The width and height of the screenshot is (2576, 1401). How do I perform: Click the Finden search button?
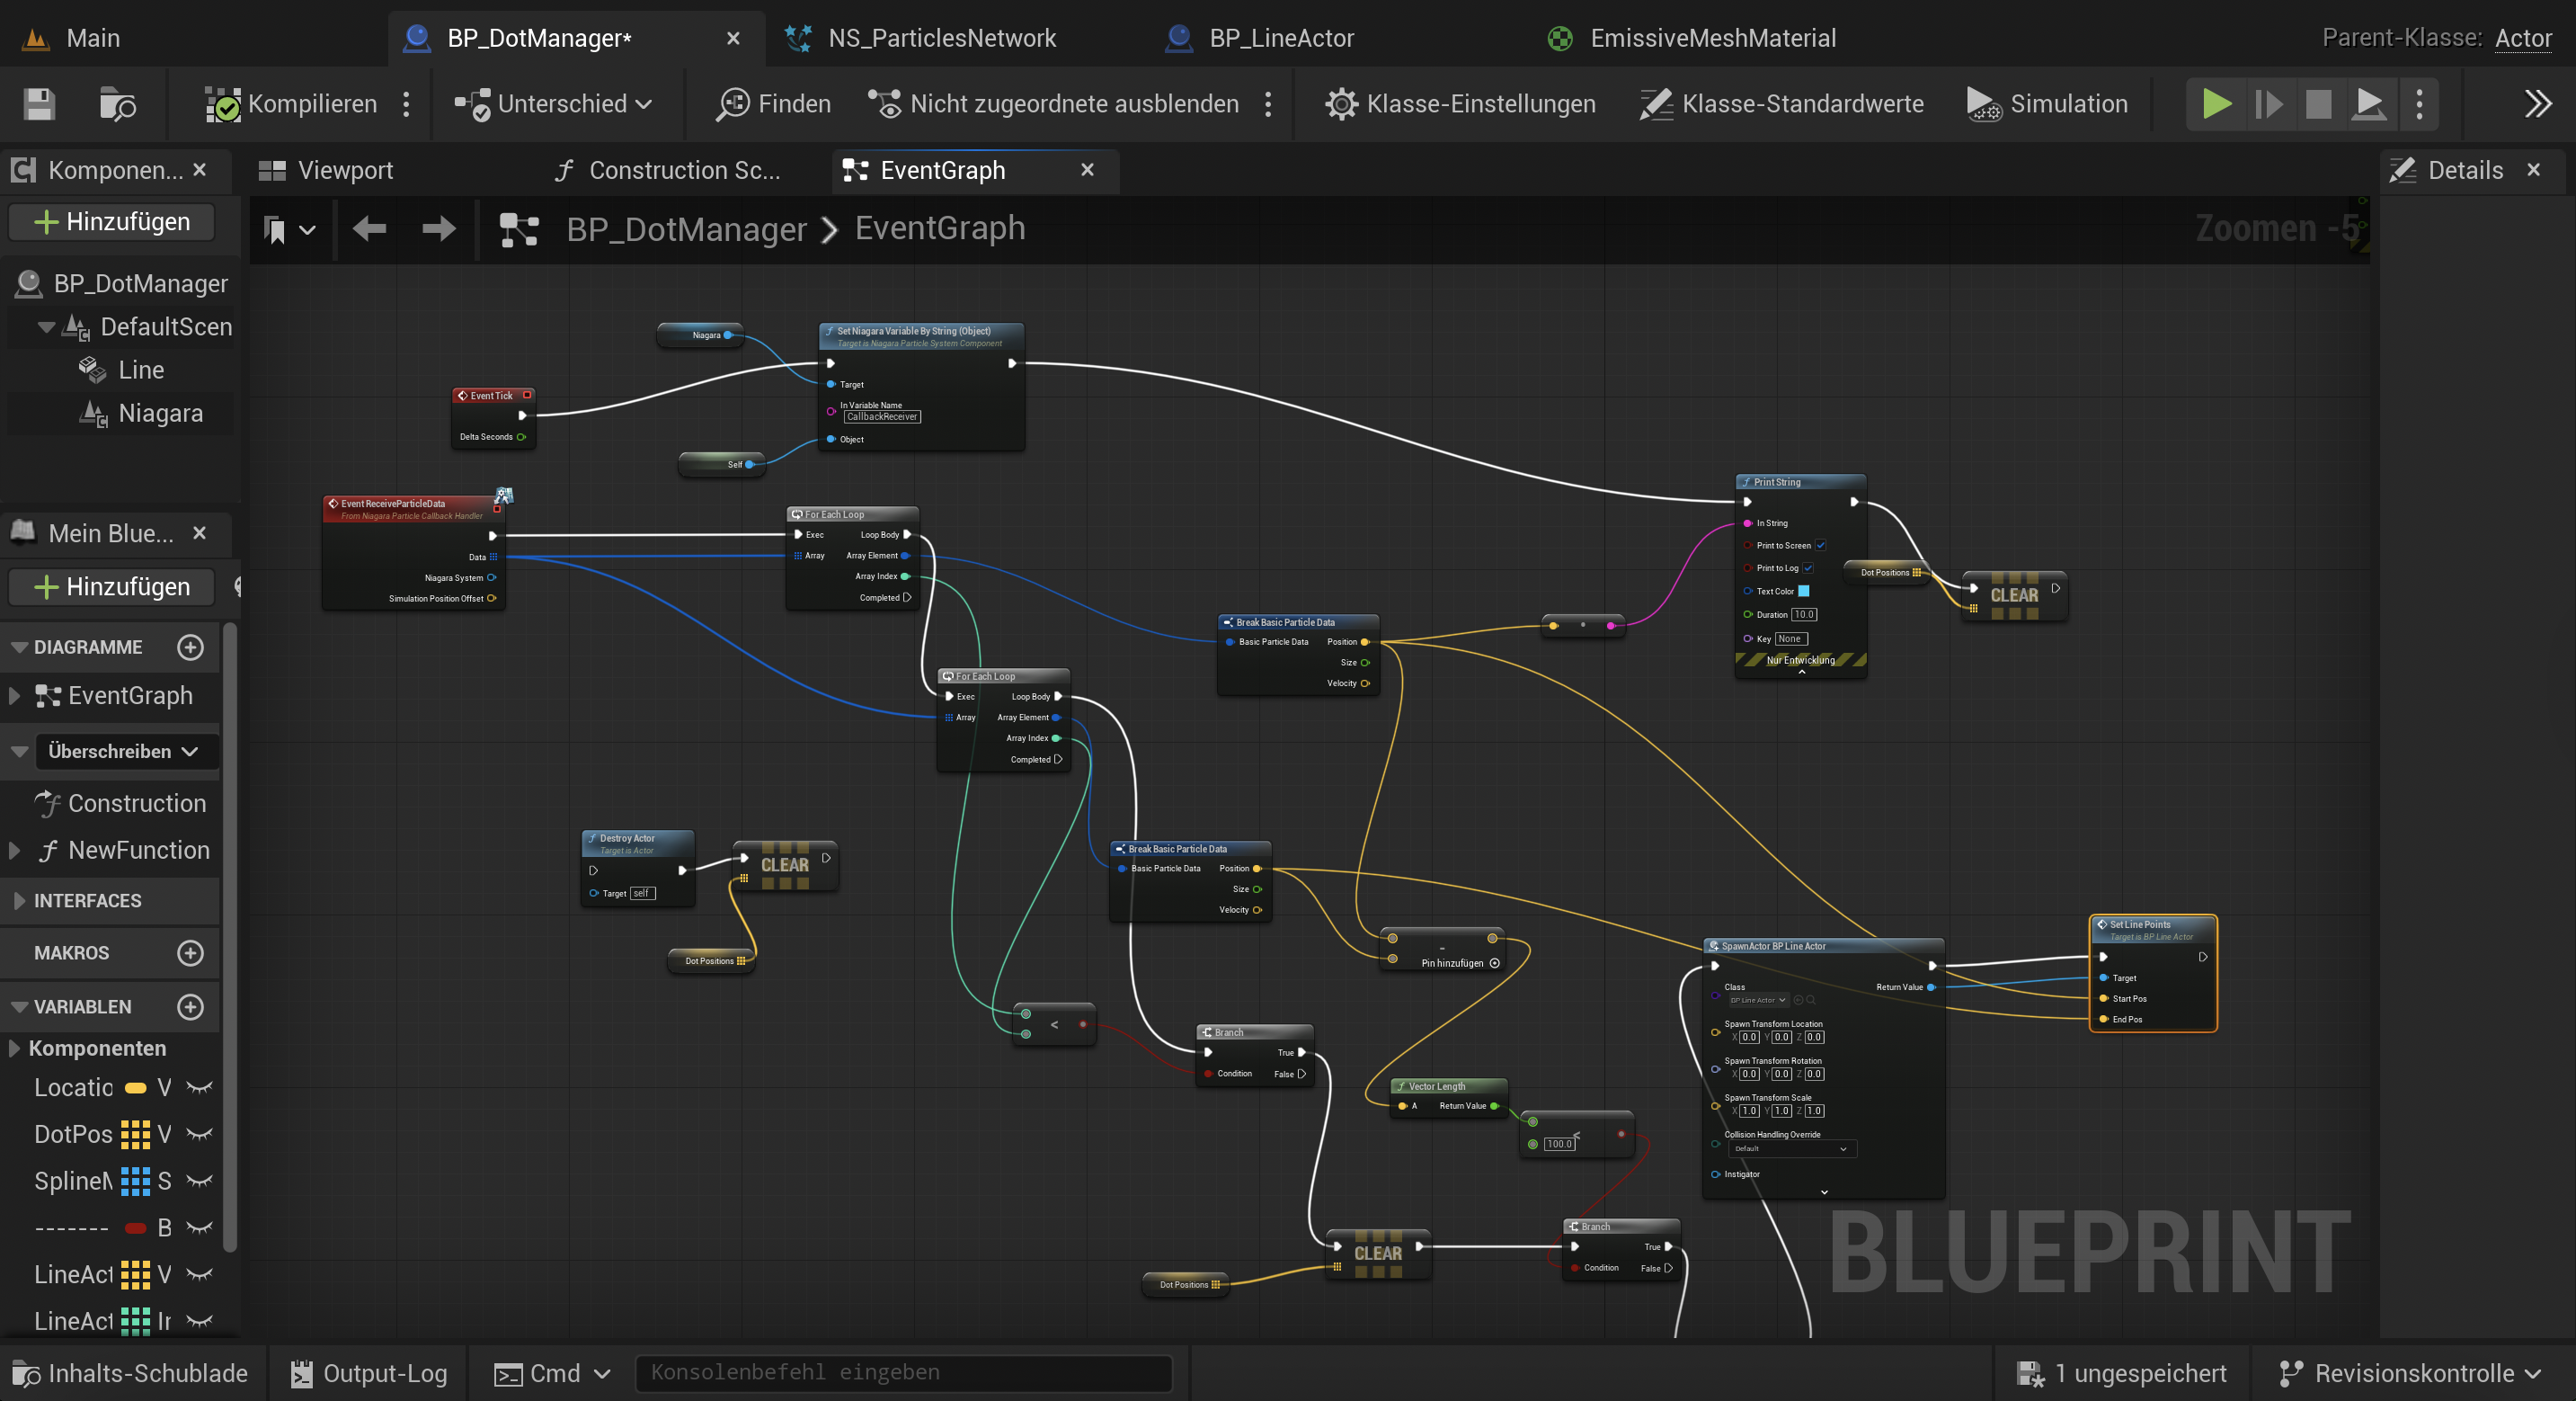pyautogui.click(x=773, y=104)
